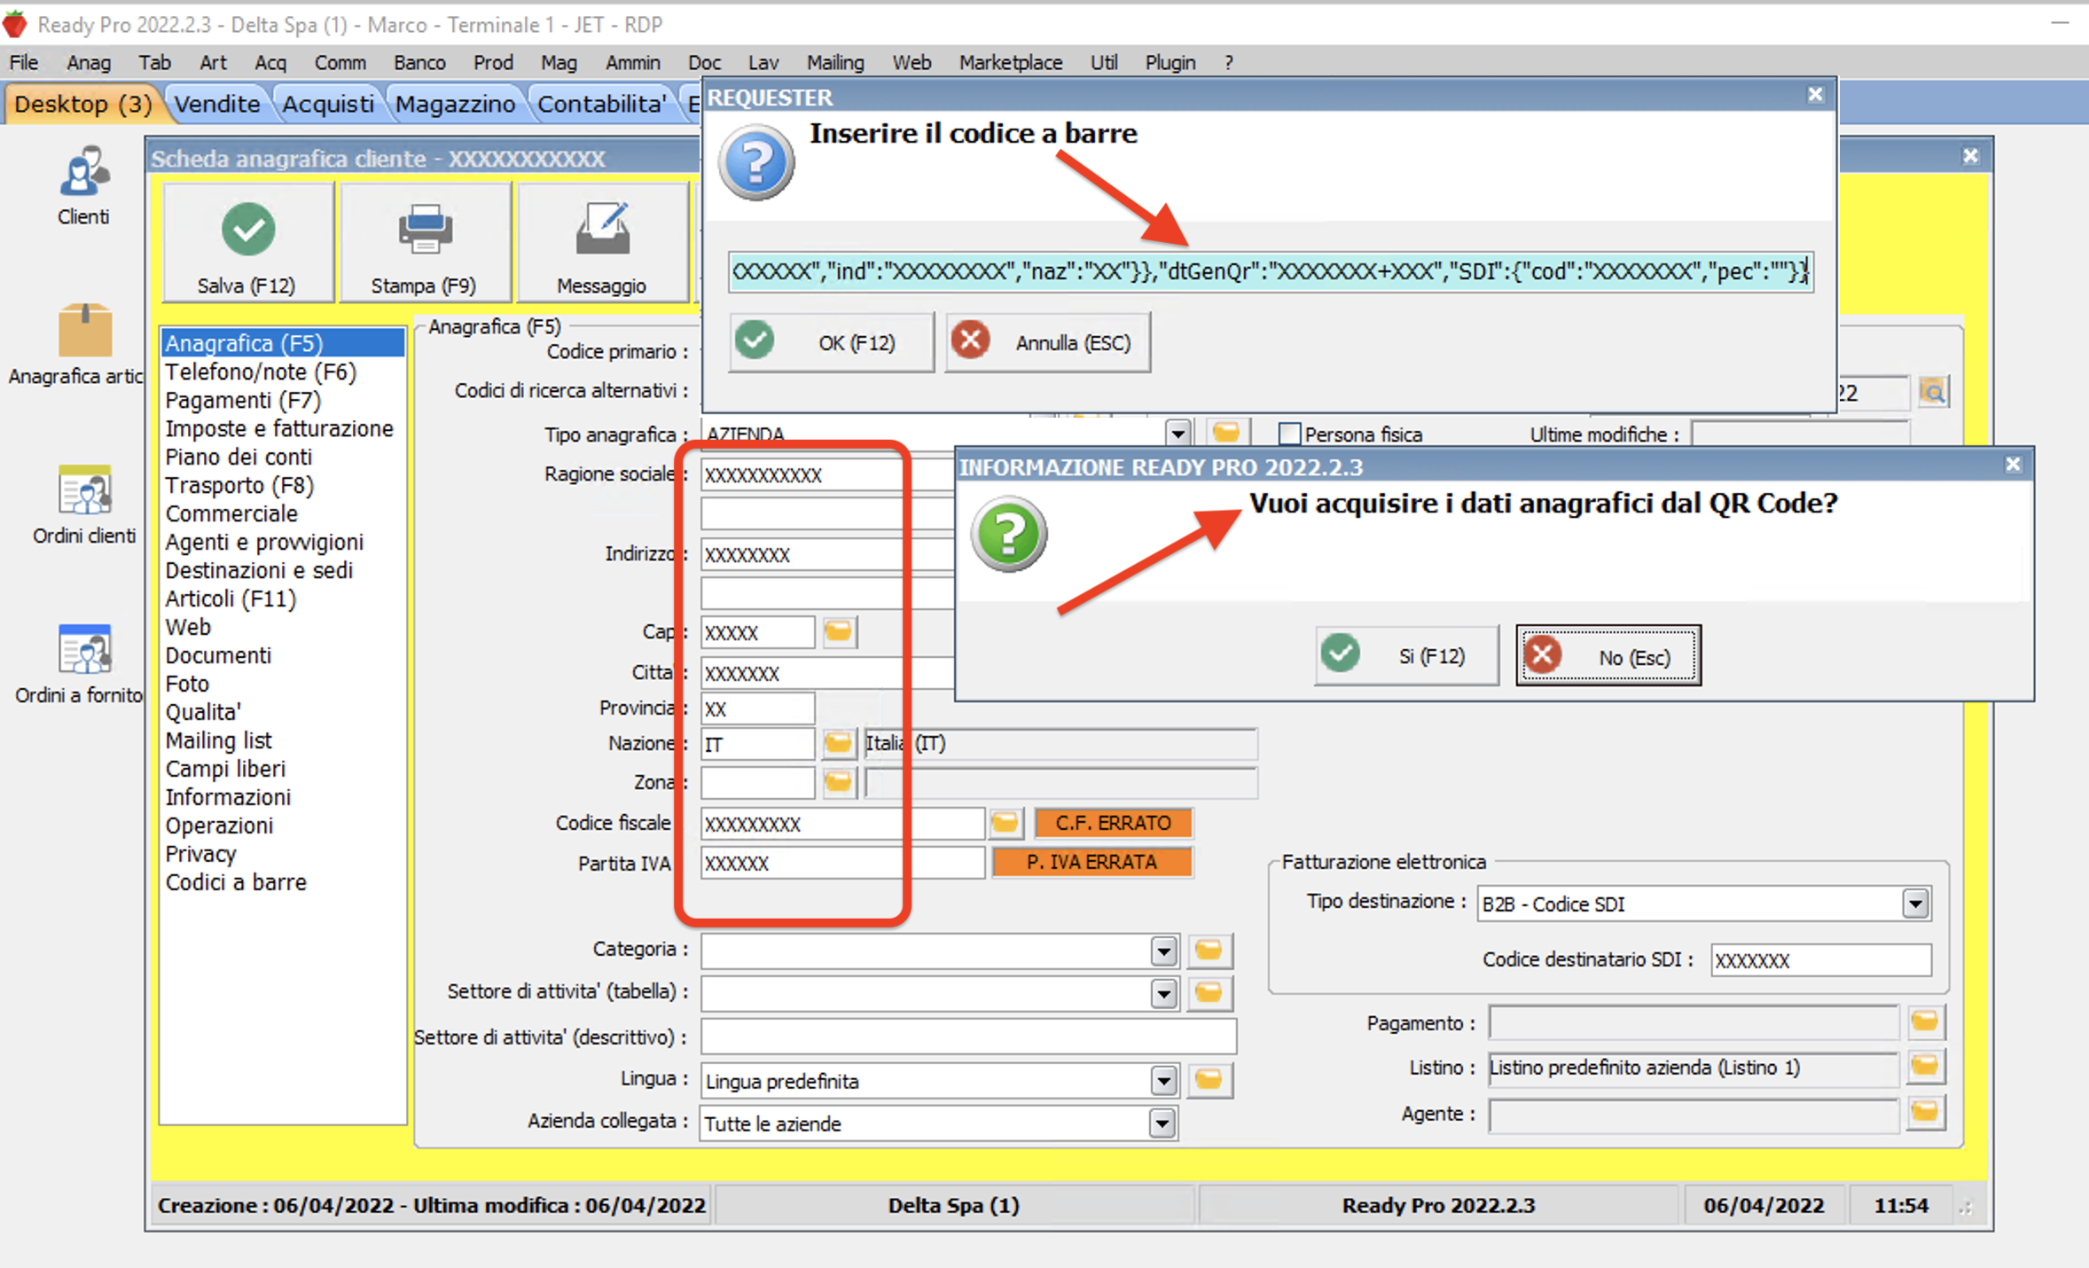Expand the Lingua dropdown

point(1163,1081)
